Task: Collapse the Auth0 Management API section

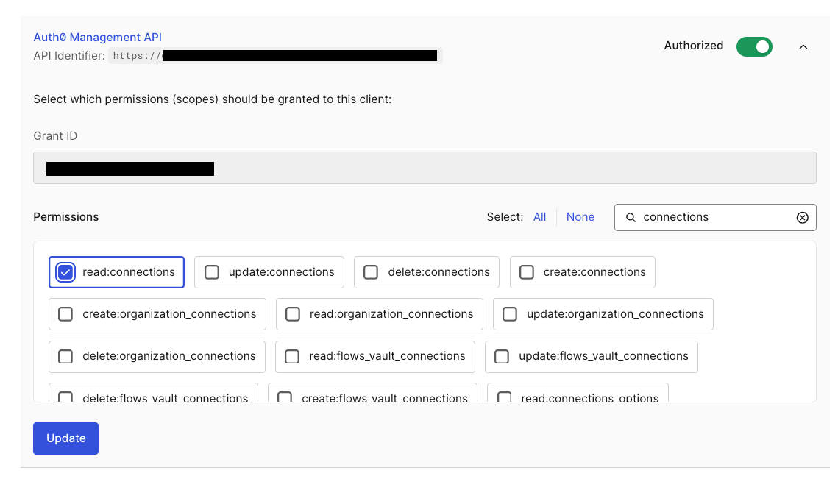Action: pyautogui.click(x=803, y=47)
